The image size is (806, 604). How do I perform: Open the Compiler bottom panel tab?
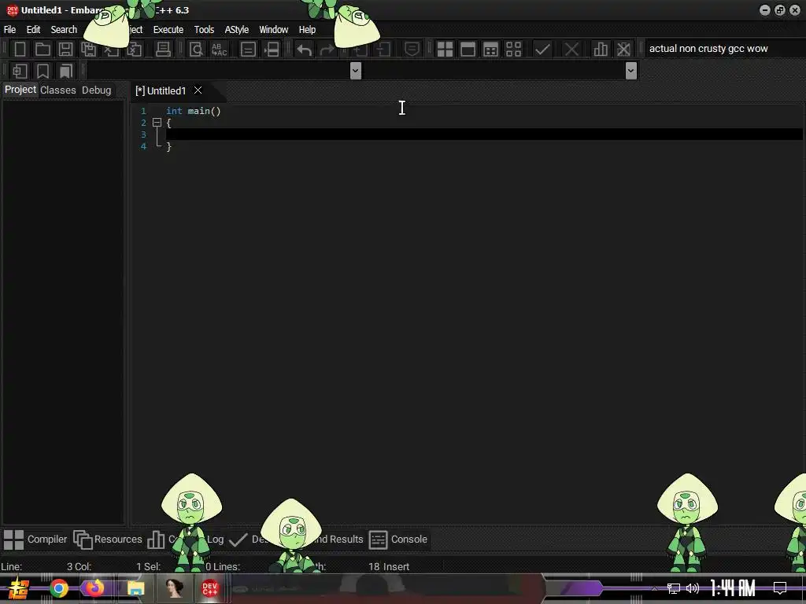[35, 540]
